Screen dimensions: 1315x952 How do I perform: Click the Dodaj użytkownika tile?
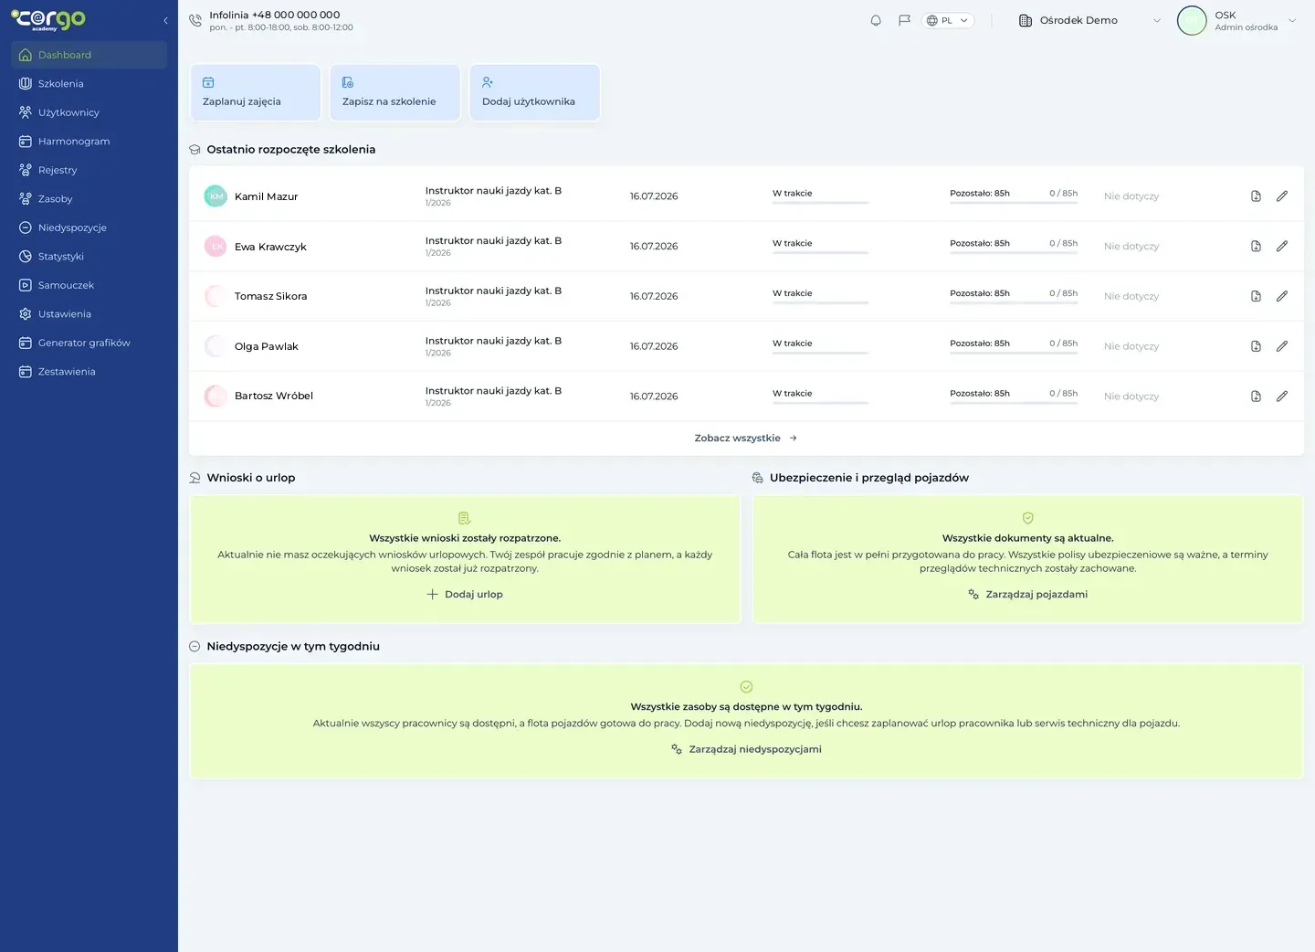point(534,92)
